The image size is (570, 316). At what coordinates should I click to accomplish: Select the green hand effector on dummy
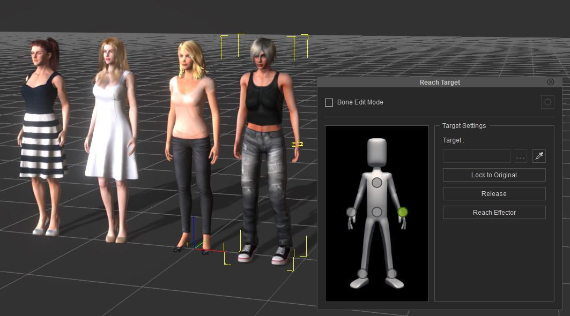point(403,213)
